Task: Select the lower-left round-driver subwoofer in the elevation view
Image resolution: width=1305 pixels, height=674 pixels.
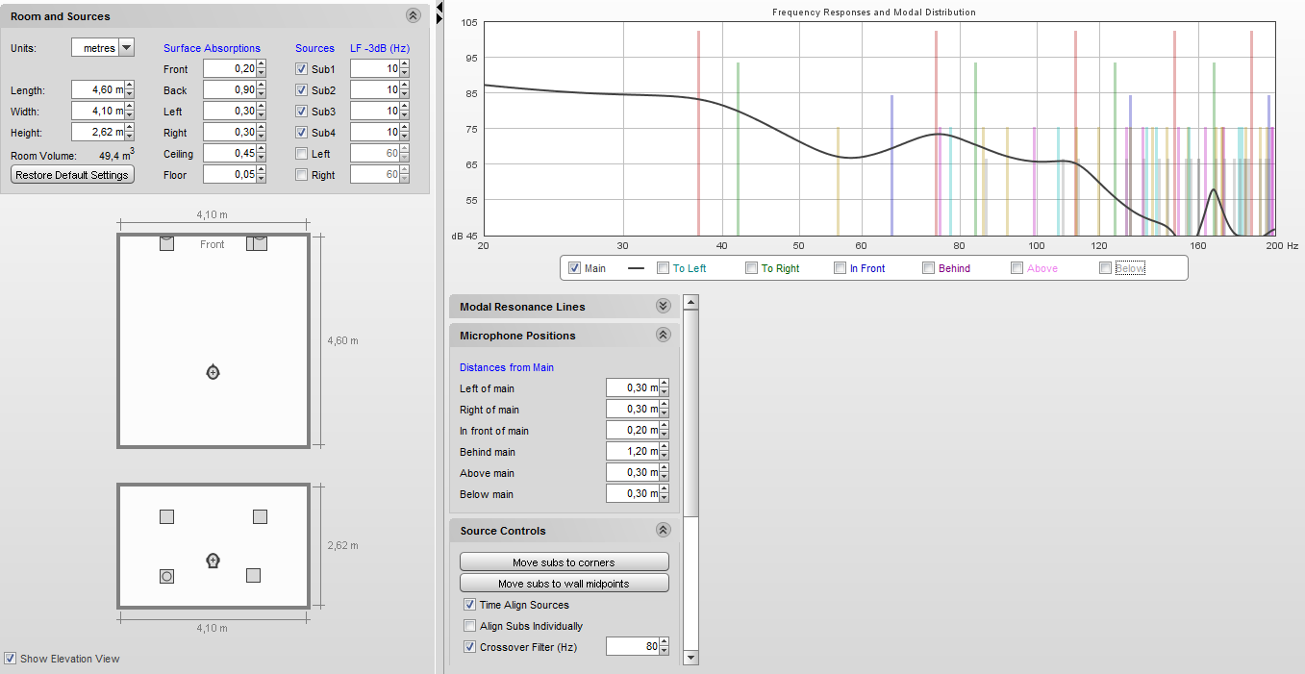Action: pyautogui.click(x=166, y=576)
